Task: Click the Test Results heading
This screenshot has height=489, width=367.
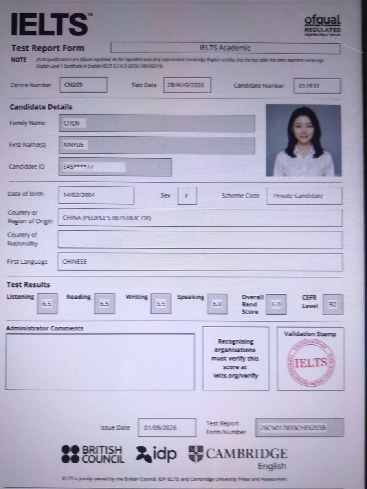Action: pyautogui.click(x=29, y=284)
